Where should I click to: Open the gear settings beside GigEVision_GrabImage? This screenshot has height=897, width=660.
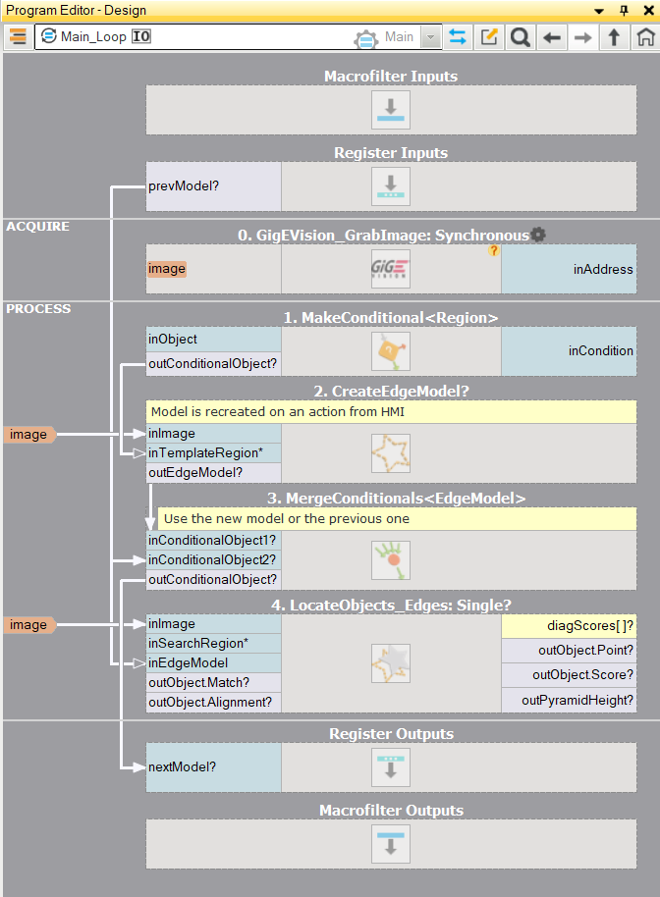[x=538, y=235]
